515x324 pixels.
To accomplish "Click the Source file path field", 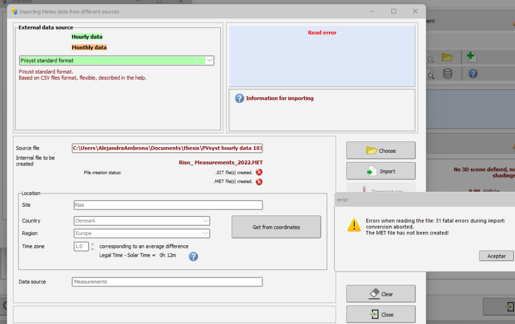I will (167, 148).
